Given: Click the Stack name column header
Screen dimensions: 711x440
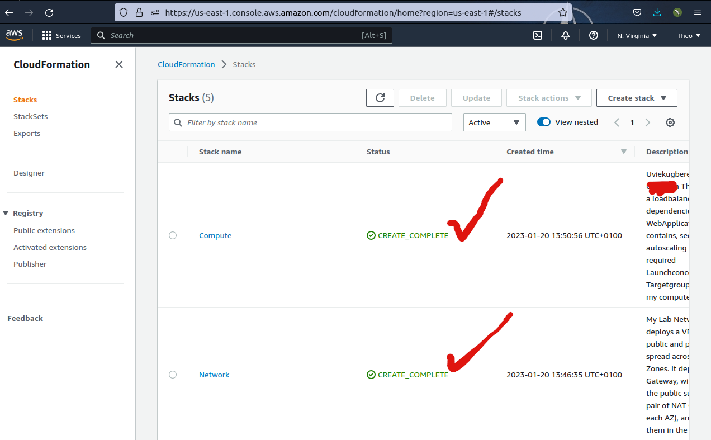Looking at the screenshot, I should (220, 152).
